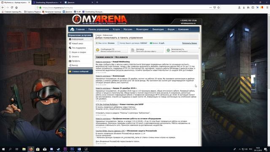Image resolution: width=270 pixels, height=152 pixels.
Task: Open Профиль in the sidebar
Action: point(76,61)
